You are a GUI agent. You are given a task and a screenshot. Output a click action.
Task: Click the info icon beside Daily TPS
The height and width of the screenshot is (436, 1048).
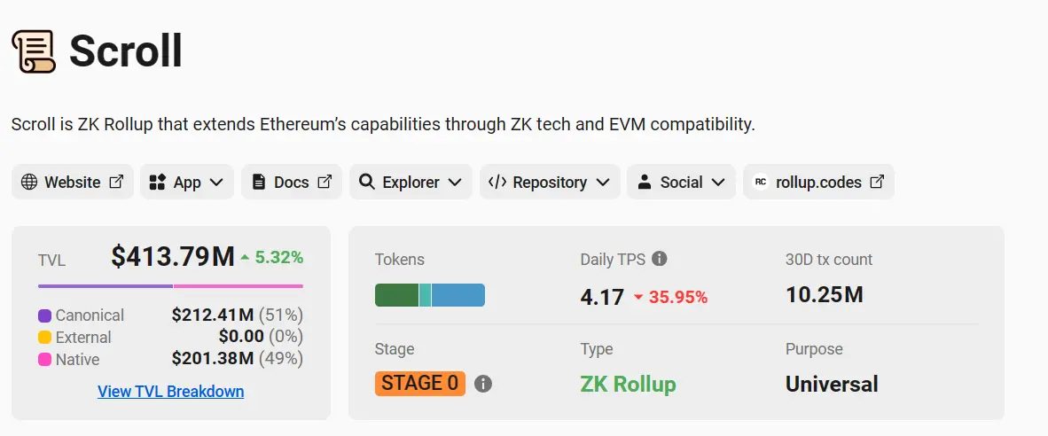click(659, 259)
